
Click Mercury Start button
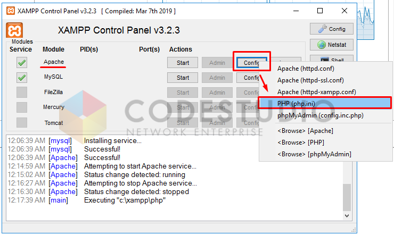click(183, 107)
